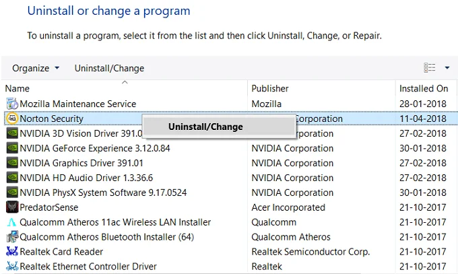The height and width of the screenshot is (274, 458).
Task: Sort by the Name column header
Action: point(18,88)
